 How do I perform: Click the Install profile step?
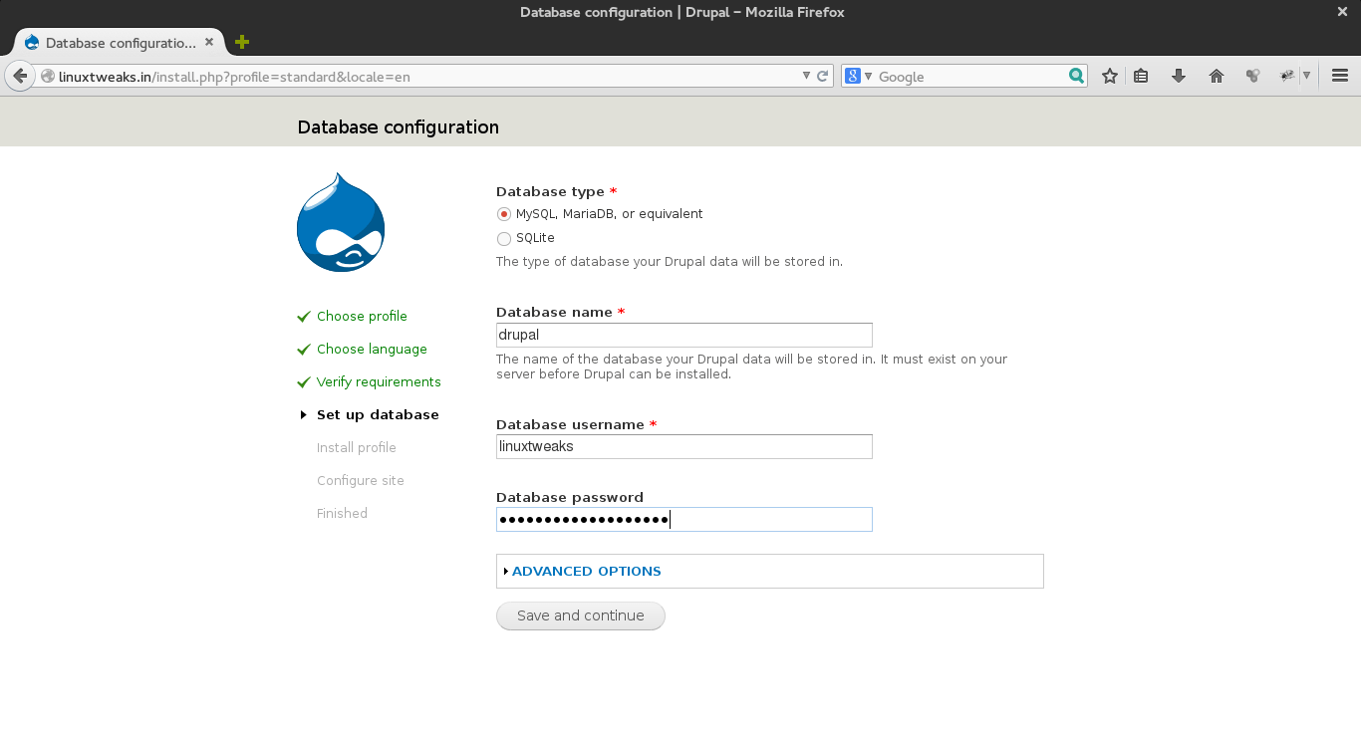point(357,447)
